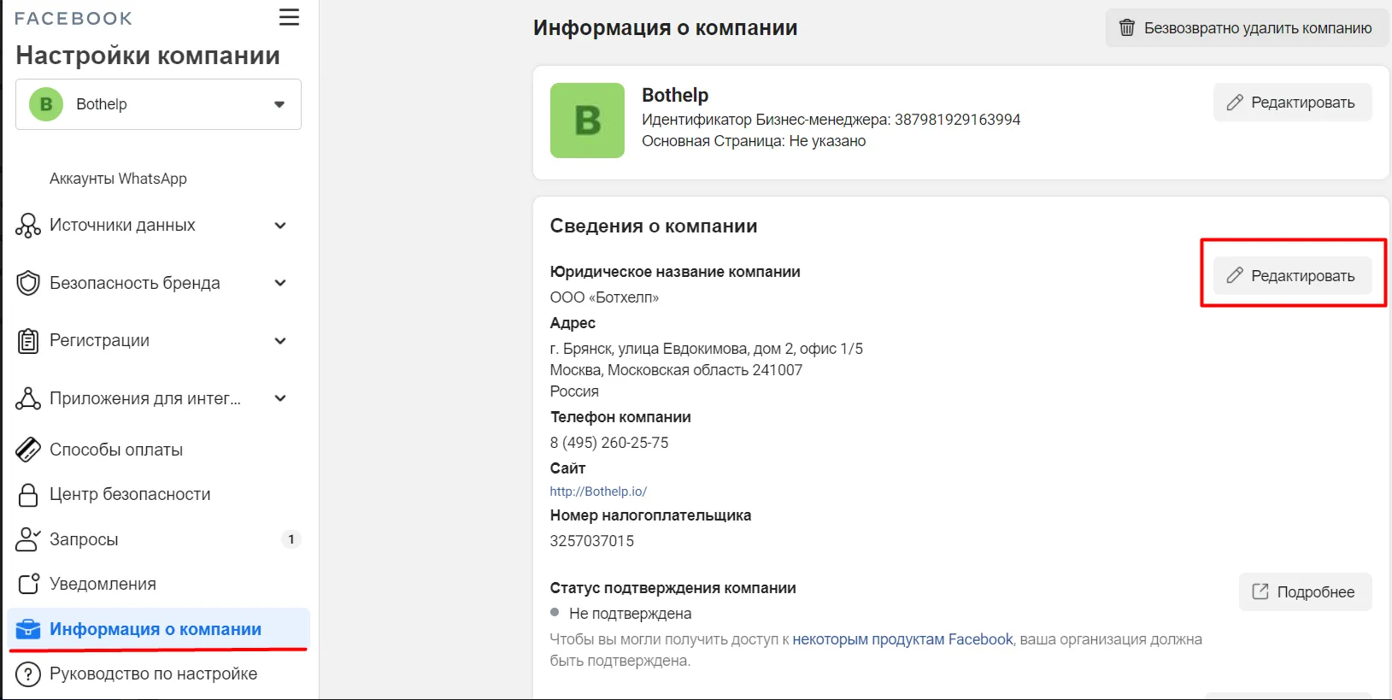Expand Приложения для интег... chevron
The height and width of the screenshot is (700, 1392).
click(x=280, y=398)
